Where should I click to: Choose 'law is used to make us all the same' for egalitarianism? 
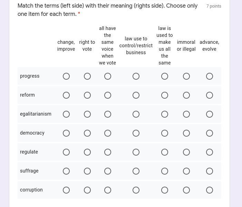pos(165,114)
